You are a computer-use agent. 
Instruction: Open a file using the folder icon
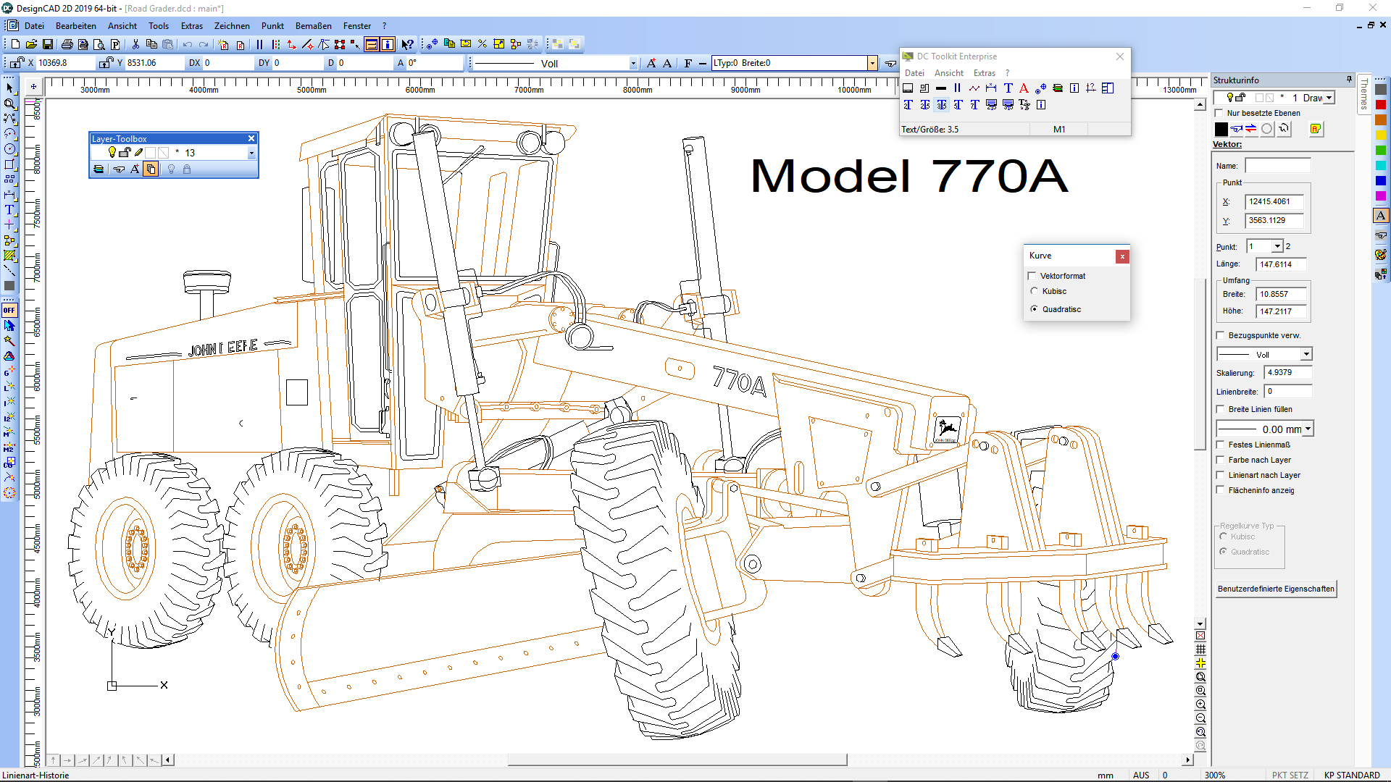pyautogui.click(x=31, y=44)
